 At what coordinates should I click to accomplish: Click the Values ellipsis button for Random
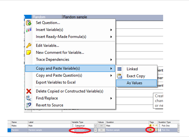(x=101, y=130)
